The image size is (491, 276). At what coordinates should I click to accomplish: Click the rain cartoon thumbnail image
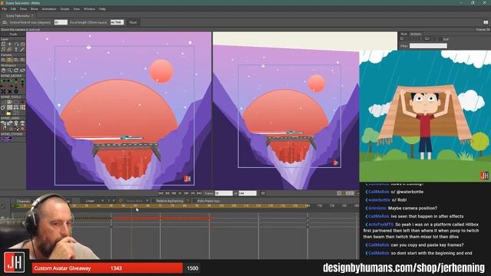pyautogui.click(x=425, y=116)
